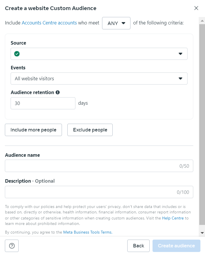This screenshot has width=205, height=256.
Task: Open the ANY criteria dropdown
Action: tap(116, 23)
